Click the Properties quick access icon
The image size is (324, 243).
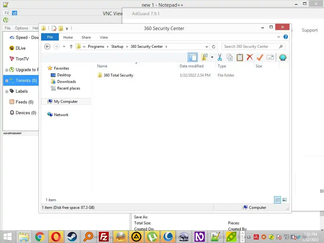(54, 28)
